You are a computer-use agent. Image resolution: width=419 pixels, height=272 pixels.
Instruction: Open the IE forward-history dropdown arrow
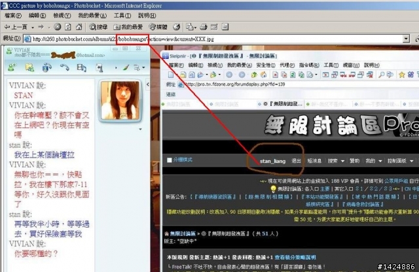click(x=49, y=27)
